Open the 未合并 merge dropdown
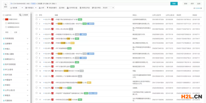This screenshot has width=206, height=103. point(108,8)
